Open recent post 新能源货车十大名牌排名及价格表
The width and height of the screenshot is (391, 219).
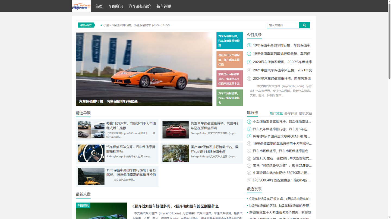280,213
